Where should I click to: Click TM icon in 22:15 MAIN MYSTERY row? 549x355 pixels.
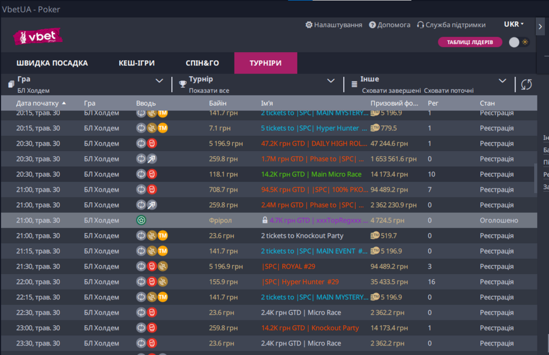tap(163, 297)
